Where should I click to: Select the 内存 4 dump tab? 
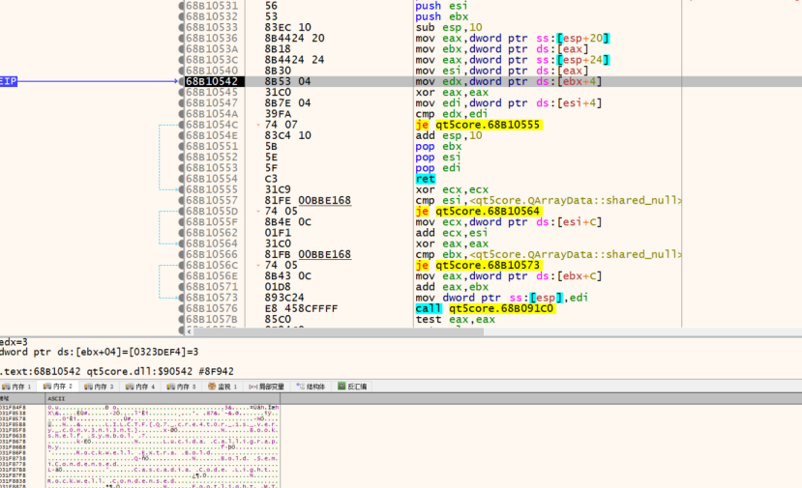click(x=139, y=387)
